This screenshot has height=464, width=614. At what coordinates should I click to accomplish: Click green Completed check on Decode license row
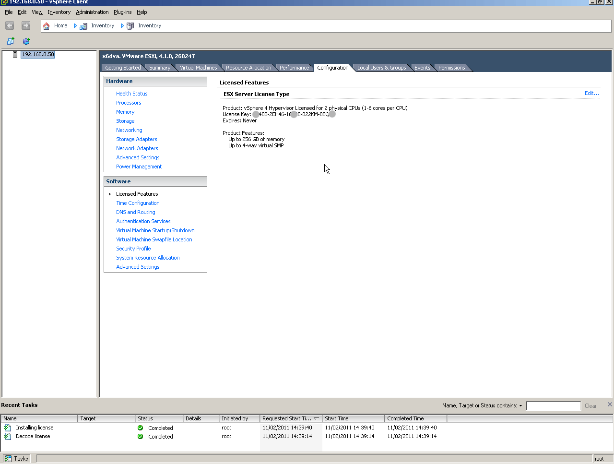pyautogui.click(x=141, y=437)
